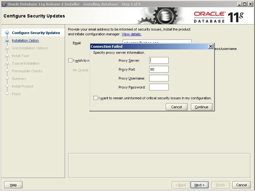Click the Prerequisite Checks step
The height and width of the screenshot is (191, 255).
pyautogui.click(x=27, y=71)
